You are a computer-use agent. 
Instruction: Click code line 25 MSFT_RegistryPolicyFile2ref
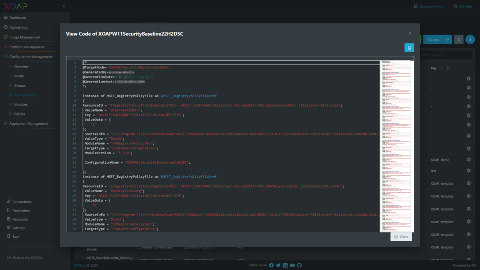coord(150,177)
